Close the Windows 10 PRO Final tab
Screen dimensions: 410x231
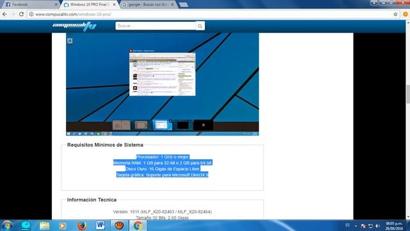pos(114,4)
